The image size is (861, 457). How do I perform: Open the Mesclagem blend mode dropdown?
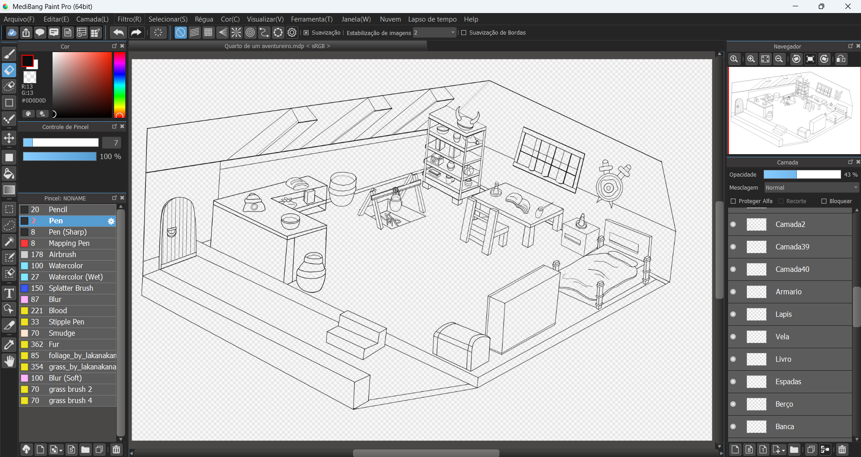pos(811,188)
